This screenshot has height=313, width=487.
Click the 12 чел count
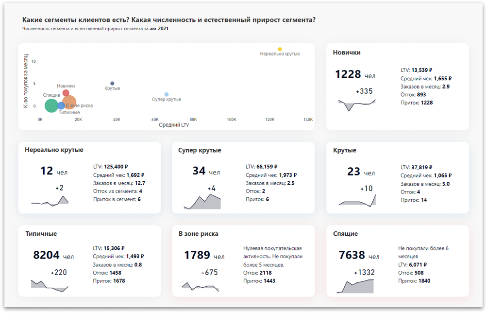tap(54, 171)
